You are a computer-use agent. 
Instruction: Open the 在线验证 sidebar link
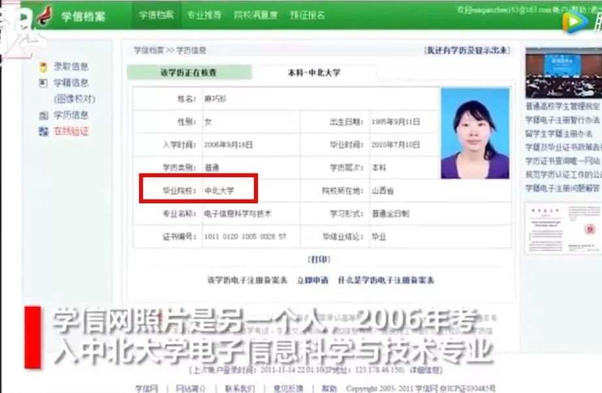(x=71, y=132)
